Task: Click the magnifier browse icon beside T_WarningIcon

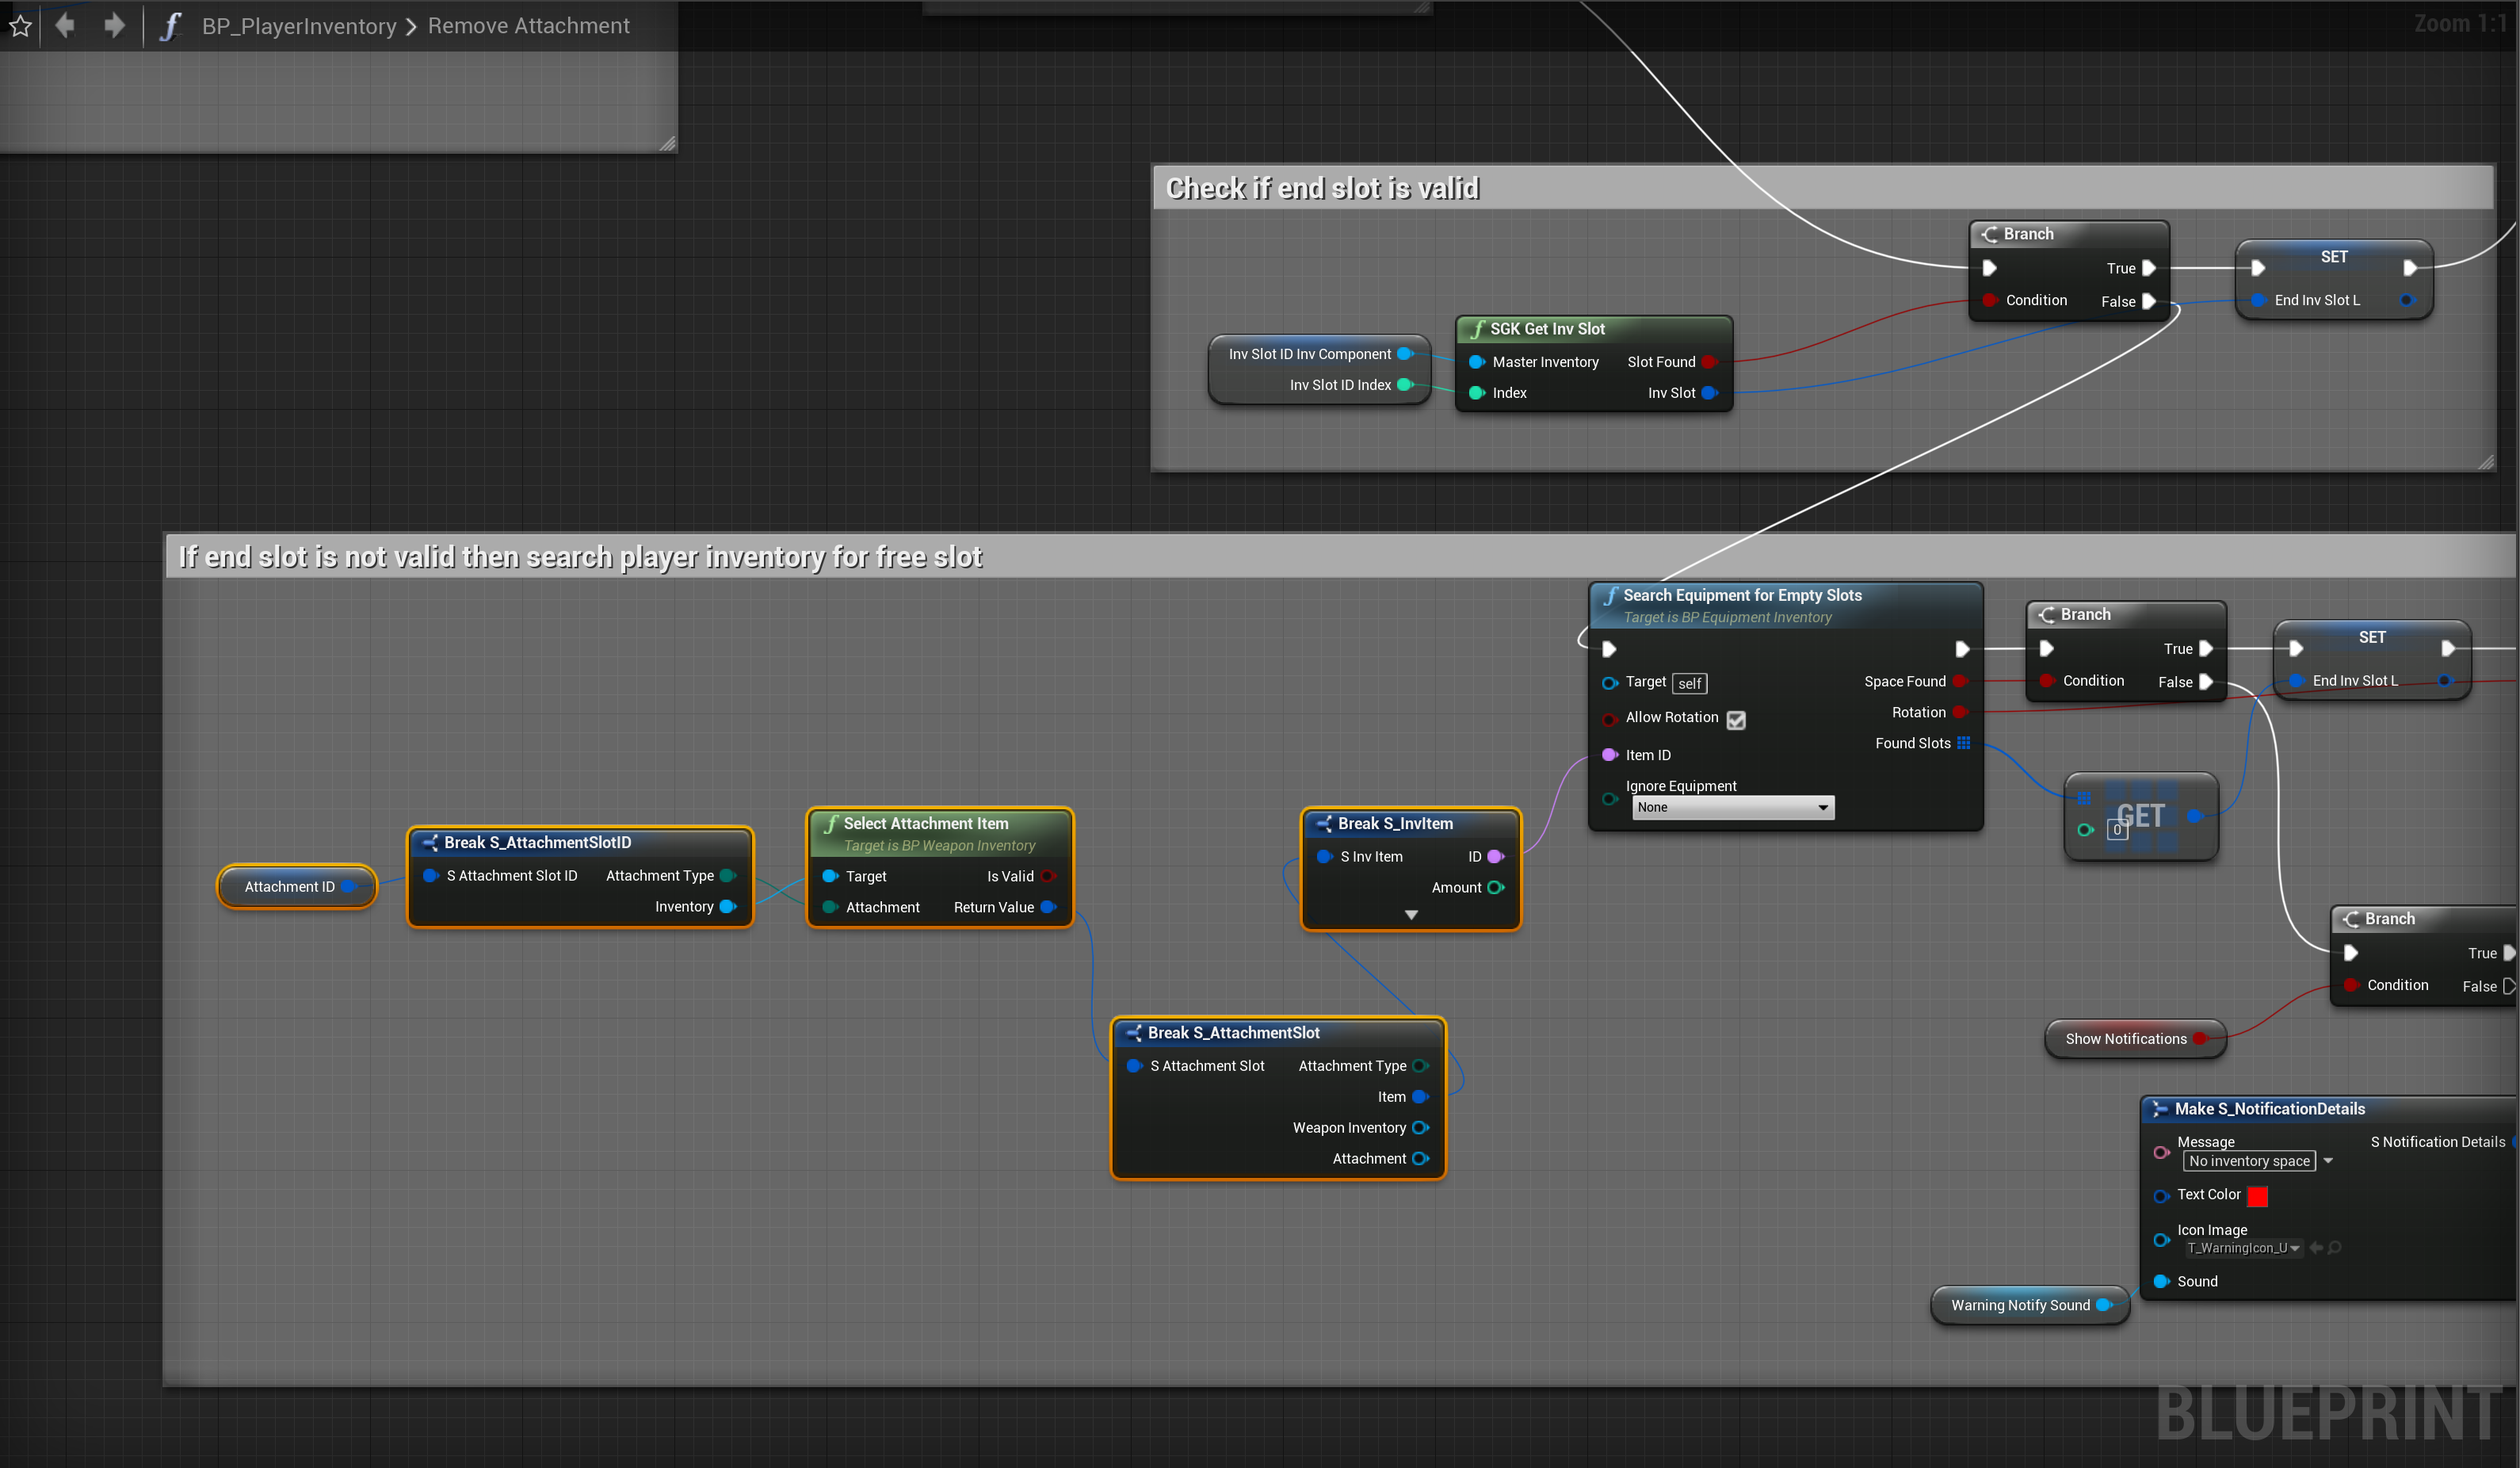Action: tap(2335, 1248)
